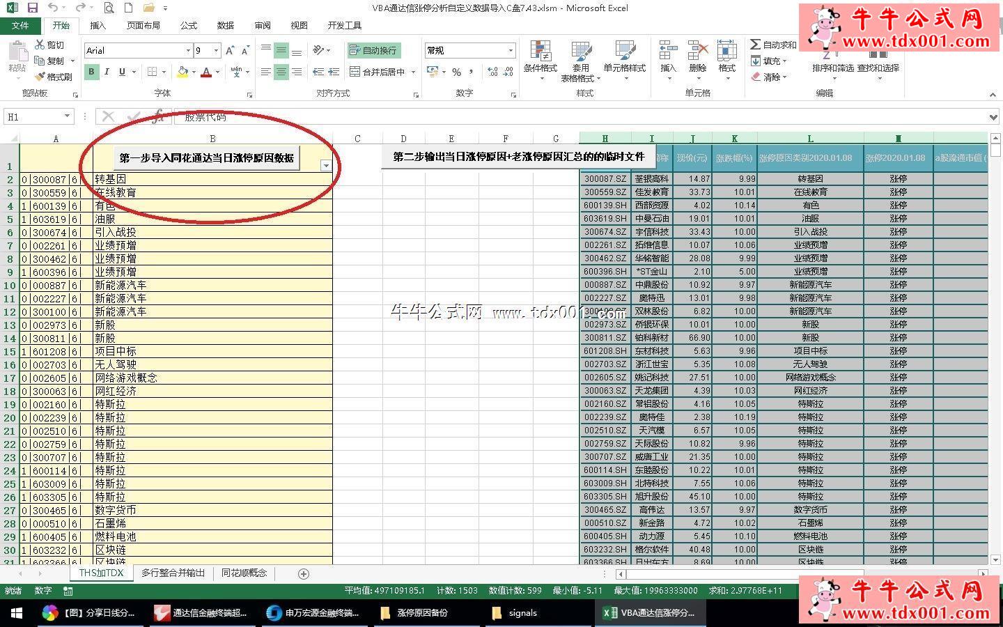Toggle middle vertical alignment
This screenshot has height=627, width=1003.
pyautogui.click(x=281, y=50)
